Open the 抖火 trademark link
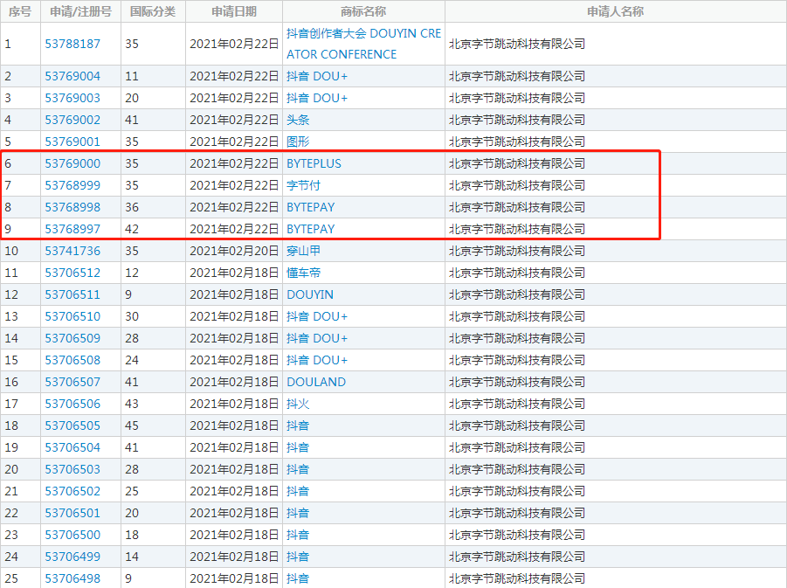 tap(298, 404)
